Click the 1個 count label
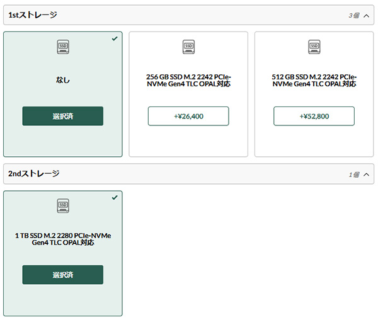The height and width of the screenshot is (320, 378). (354, 174)
